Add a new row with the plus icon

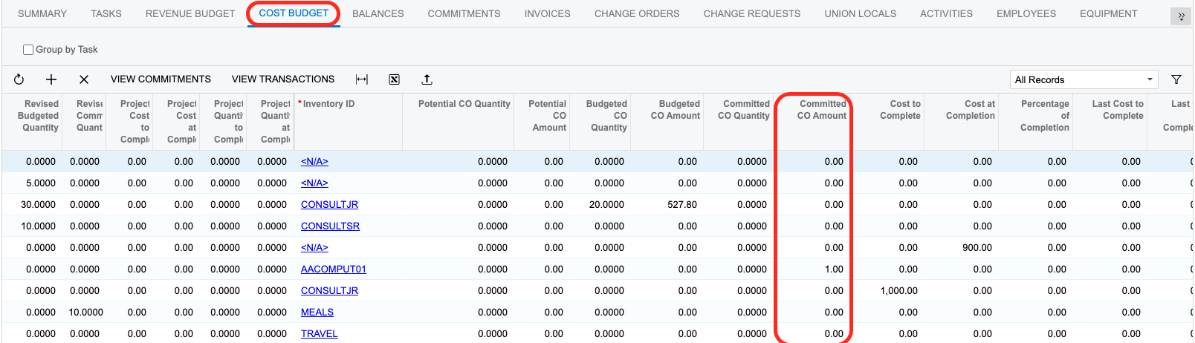(51, 79)
